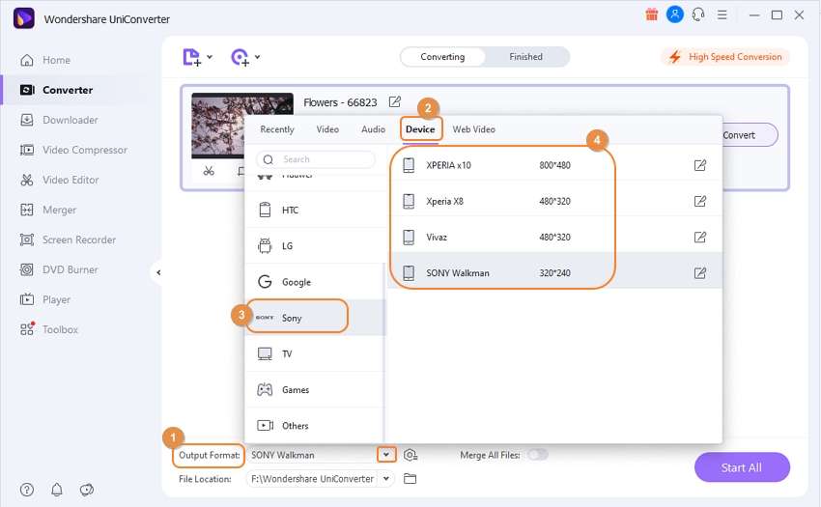The image size is (821, 507).
Task: Edit settings for XPERIA x10 preset
Action: (700, 165)
